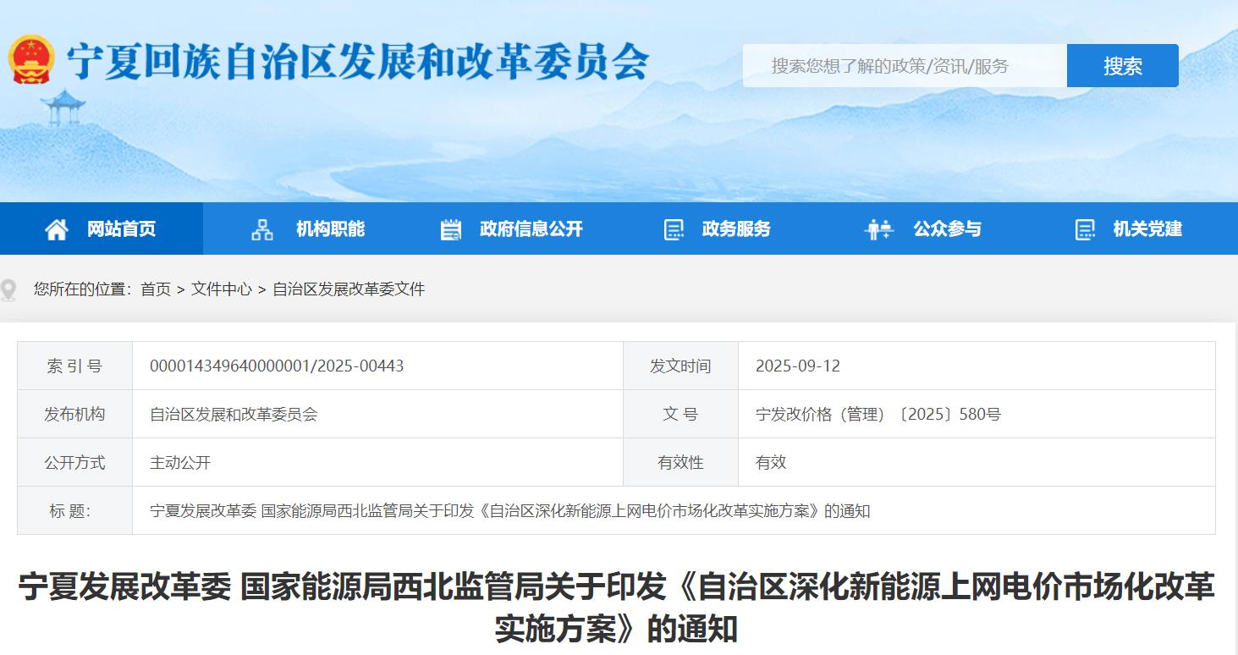Open the 网站首页 navigation tab
Viewport: 1238px width, 655px height.
121,228
